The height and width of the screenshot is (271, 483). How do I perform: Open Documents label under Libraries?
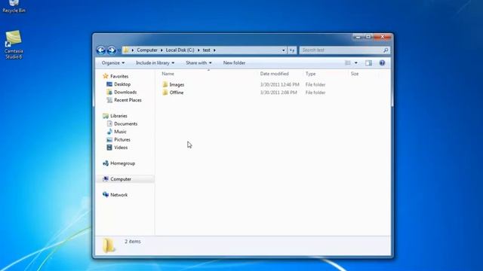pyautogui.click(x=126, y=123)
